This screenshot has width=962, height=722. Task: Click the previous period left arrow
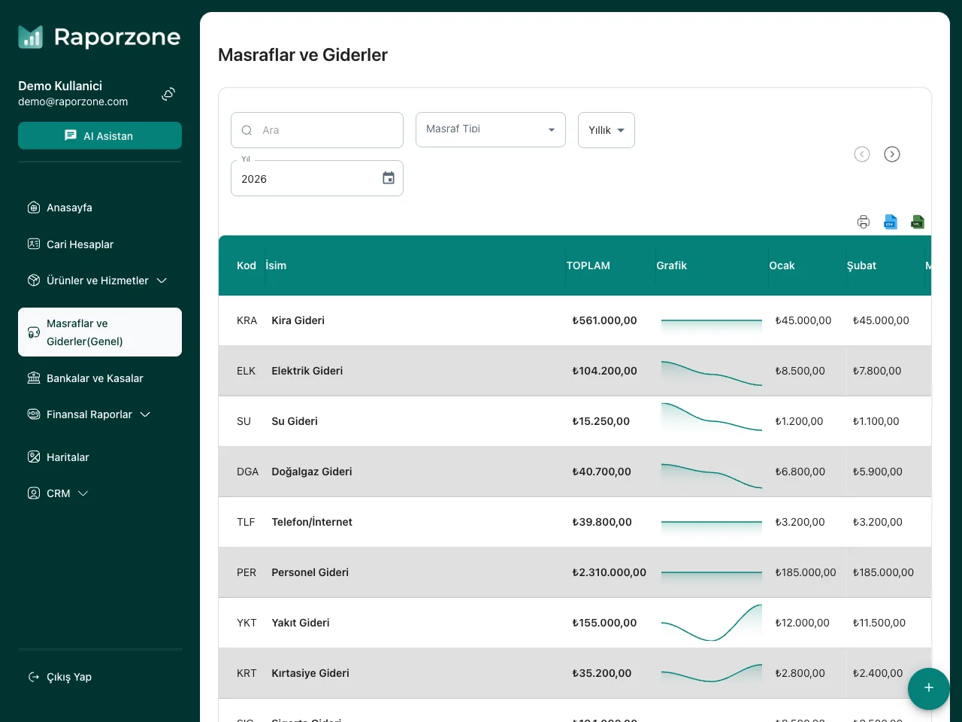point(862,154)
